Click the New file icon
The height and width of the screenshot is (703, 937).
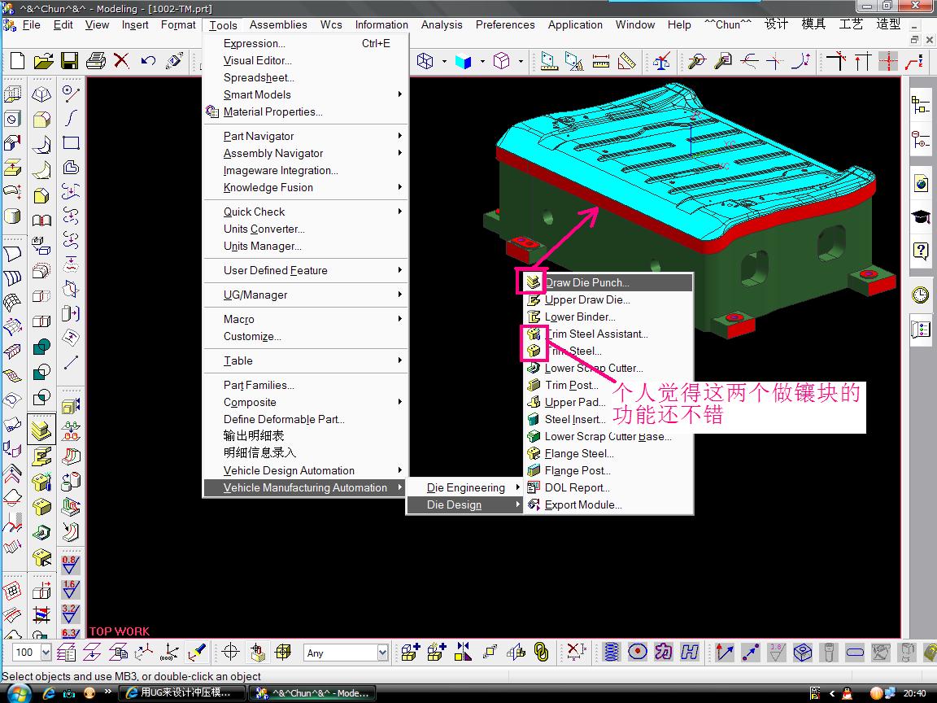17,61
